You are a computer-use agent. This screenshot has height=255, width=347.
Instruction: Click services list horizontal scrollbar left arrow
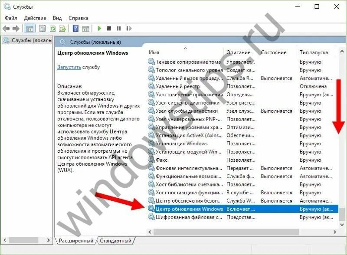(x=150, y=232)
